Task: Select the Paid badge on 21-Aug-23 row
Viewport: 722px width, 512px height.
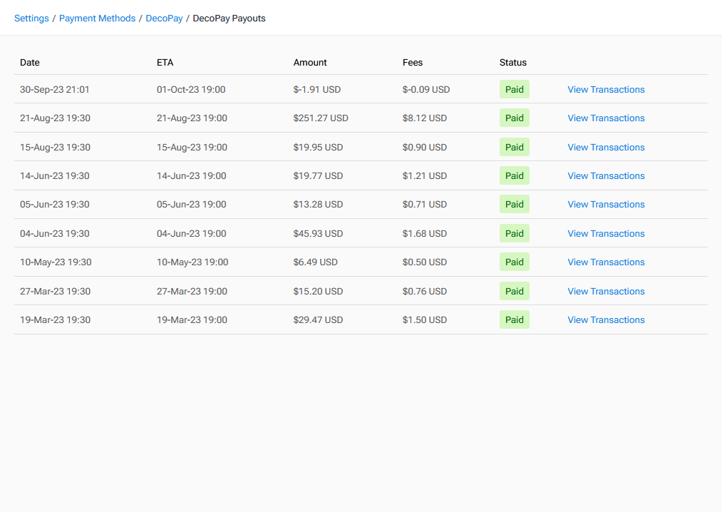Action: point(515,118)
